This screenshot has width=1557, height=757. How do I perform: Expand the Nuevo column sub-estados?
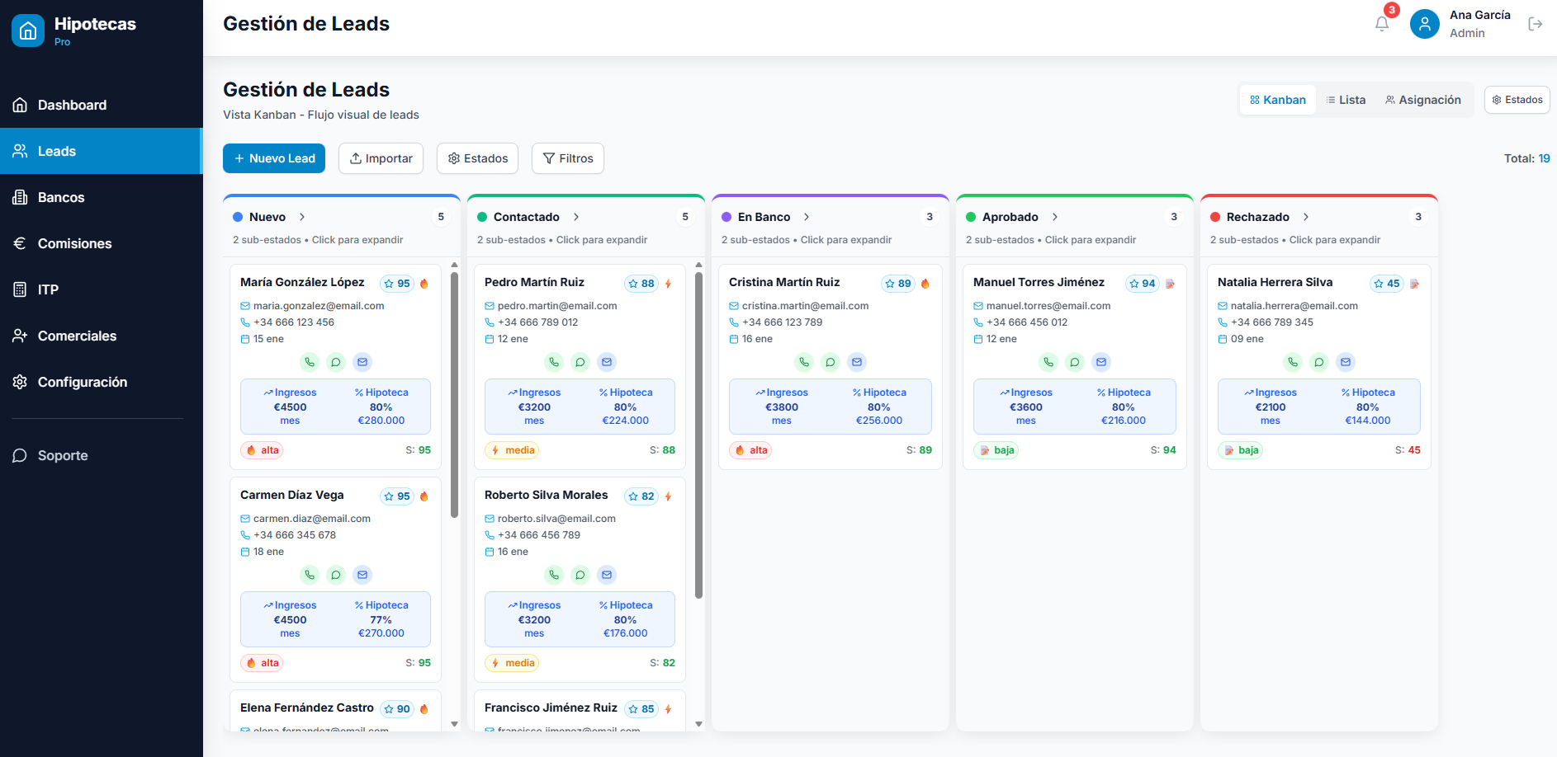(x=302, y=217)
